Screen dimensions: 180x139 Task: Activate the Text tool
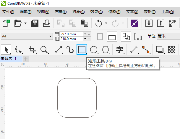(120, 50)
